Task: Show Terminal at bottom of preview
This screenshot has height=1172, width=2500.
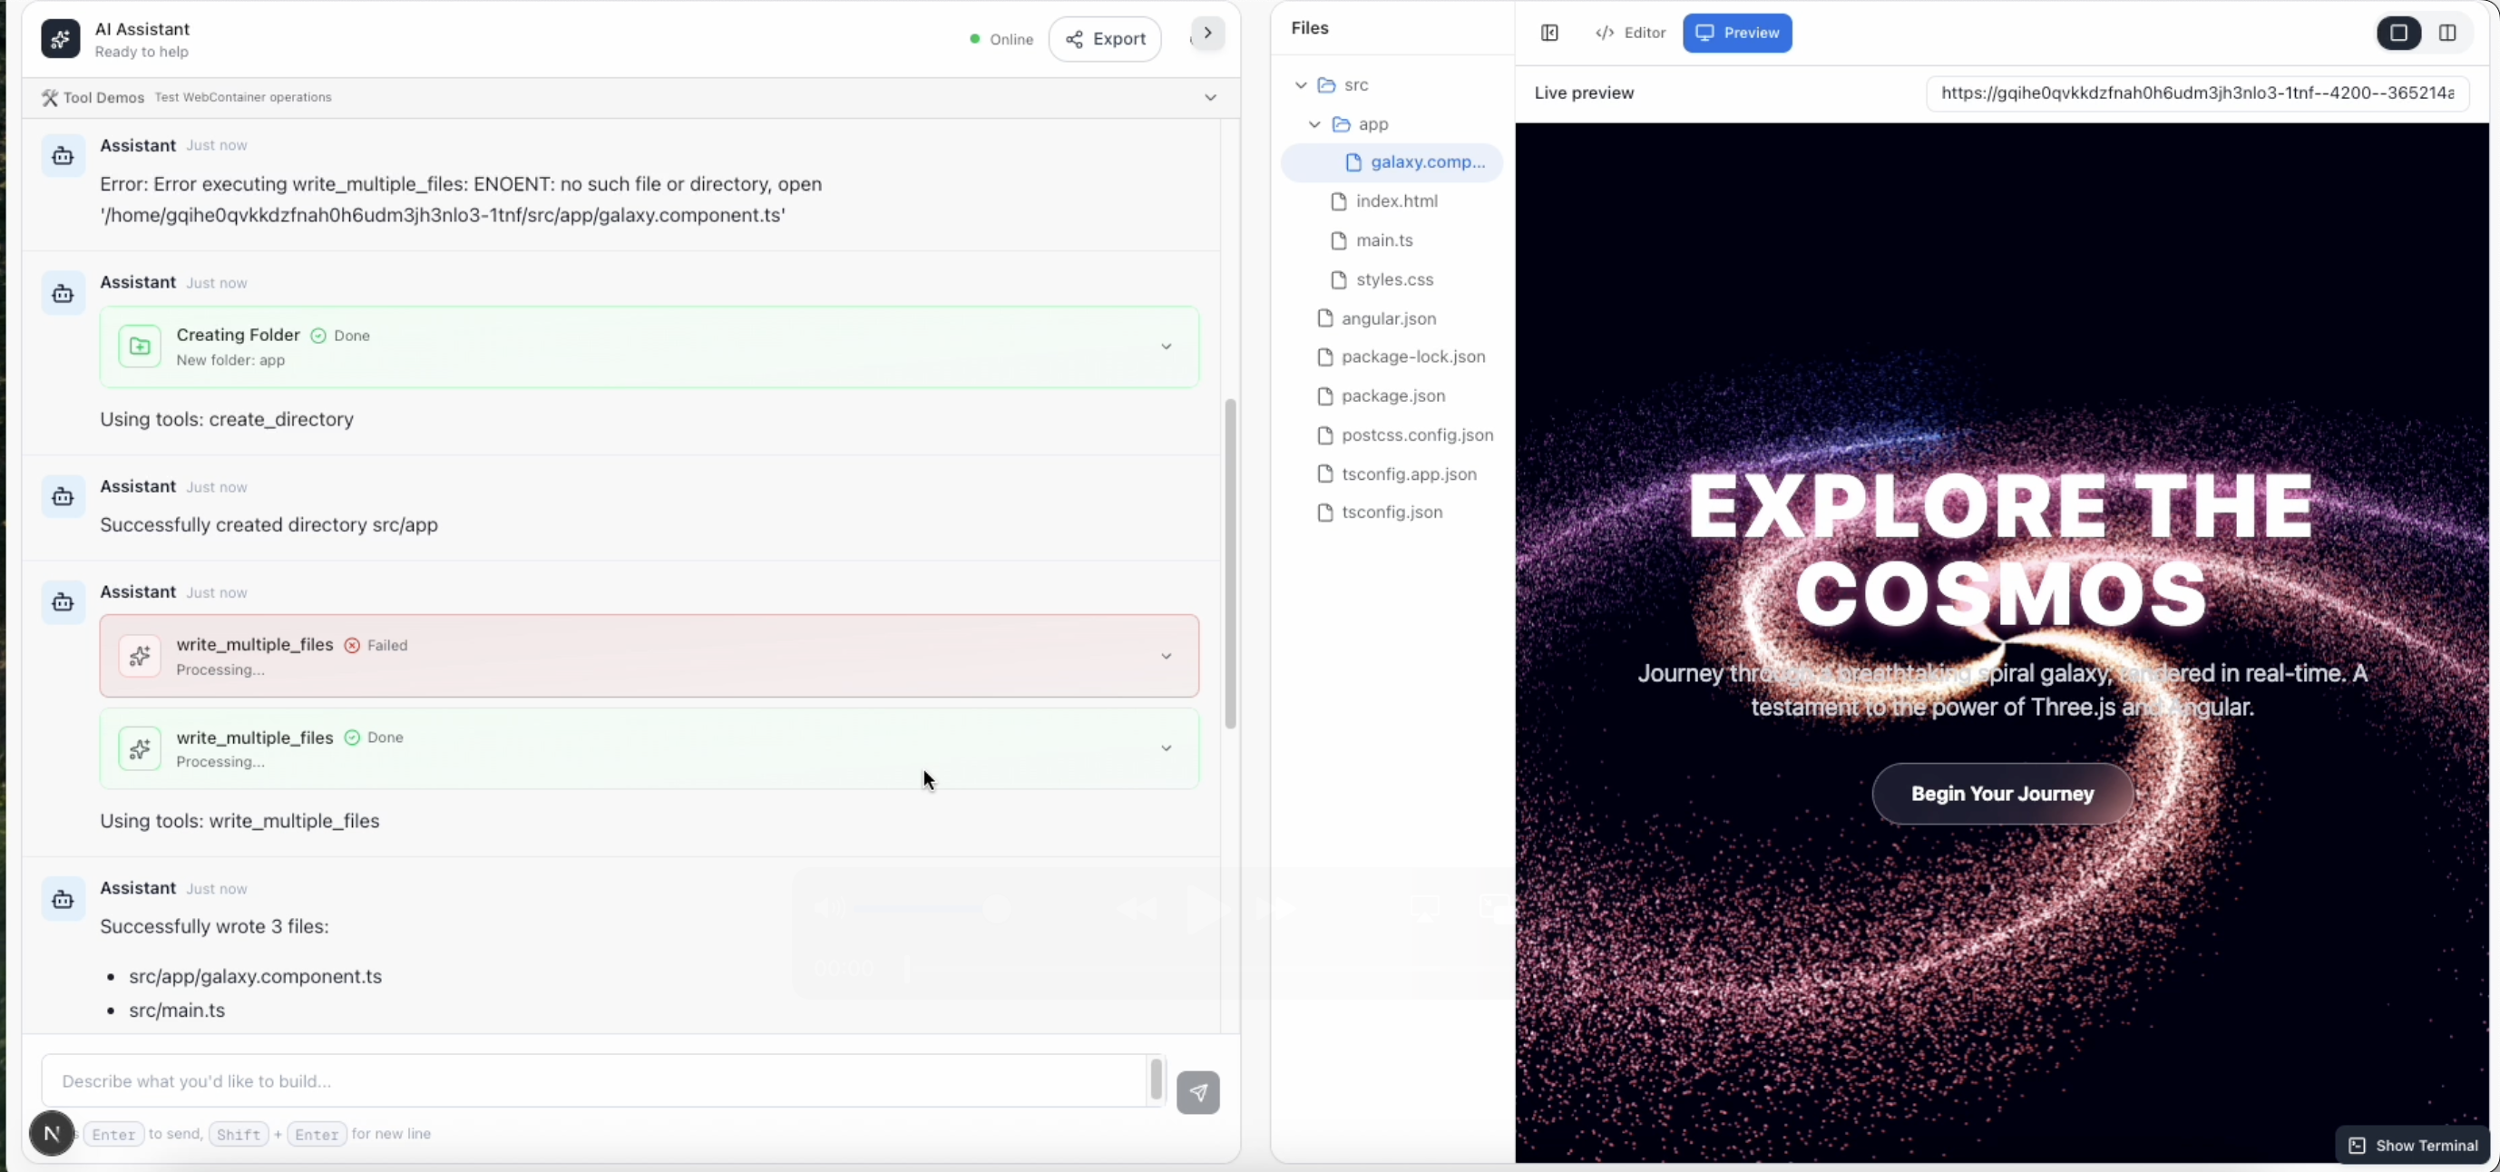Action: point(2413,1145)
